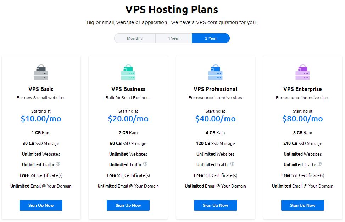
Task: Click the $80.00/mo starting price
Action: click(x=302, y=119)
